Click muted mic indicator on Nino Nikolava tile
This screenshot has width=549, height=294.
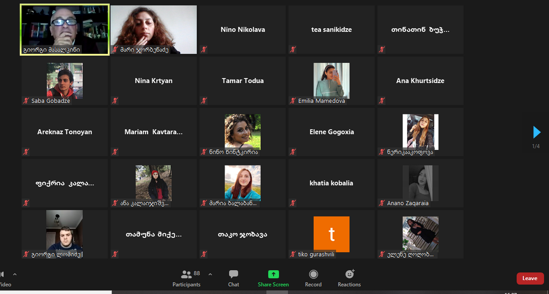tap(204, 49)
